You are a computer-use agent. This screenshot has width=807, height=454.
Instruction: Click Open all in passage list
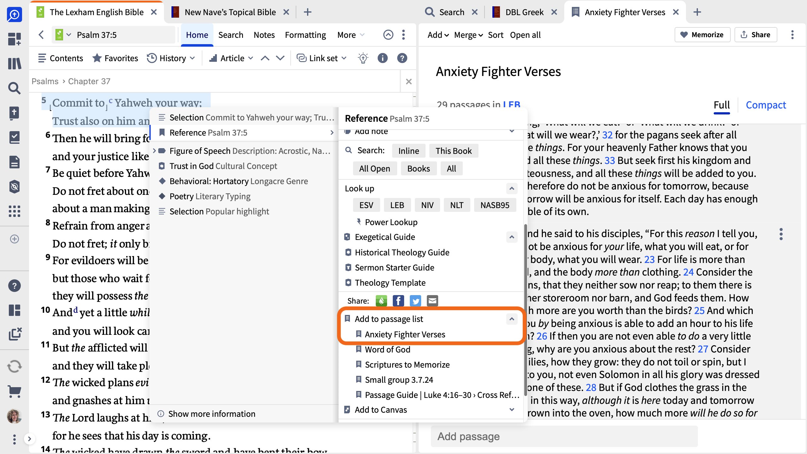pyautogui.click(x=525, y=35)
